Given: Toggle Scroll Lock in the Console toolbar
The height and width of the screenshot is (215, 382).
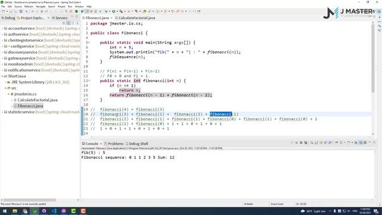Looking at the screenshot, I should (316, 143).
